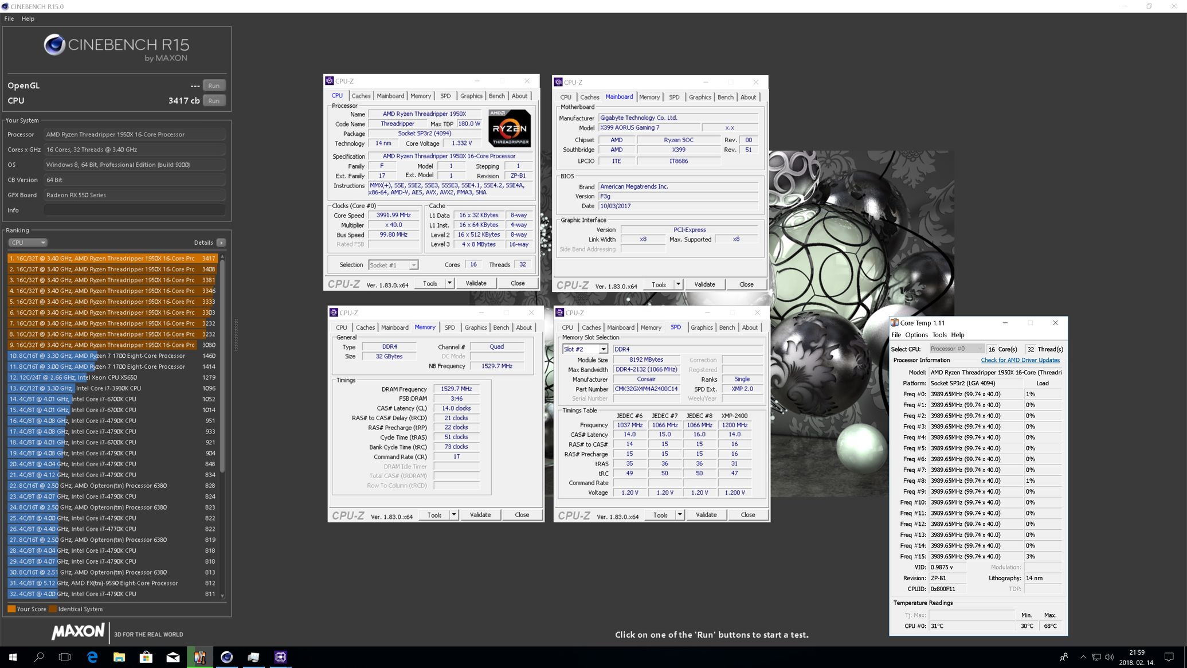The height and width of the screenshot is (668, 1187).
Task: Open the Mail app from the taskbar
Action: [173, 657]
